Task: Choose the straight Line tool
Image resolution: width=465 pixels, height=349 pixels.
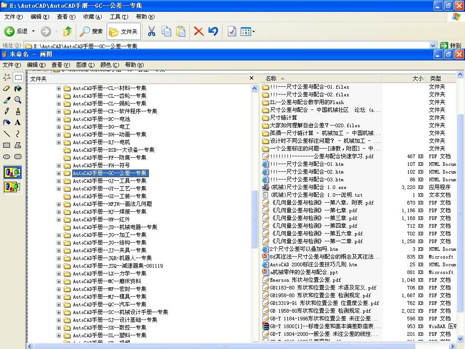Action: pos(7,134)
